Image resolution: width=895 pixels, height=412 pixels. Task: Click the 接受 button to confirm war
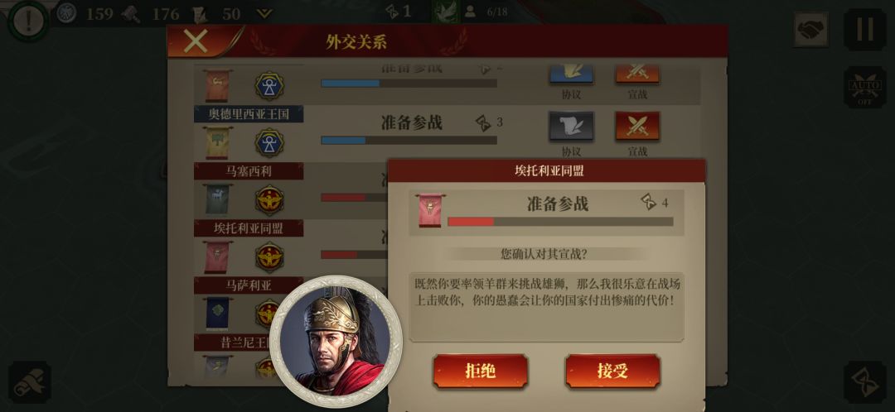pyautogui.click(x=612, y=371)
